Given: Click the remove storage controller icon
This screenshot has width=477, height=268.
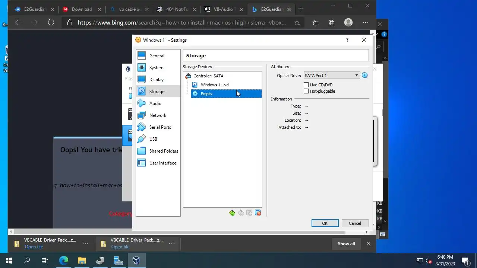Looking at the screenshot, I should (241, 213).
